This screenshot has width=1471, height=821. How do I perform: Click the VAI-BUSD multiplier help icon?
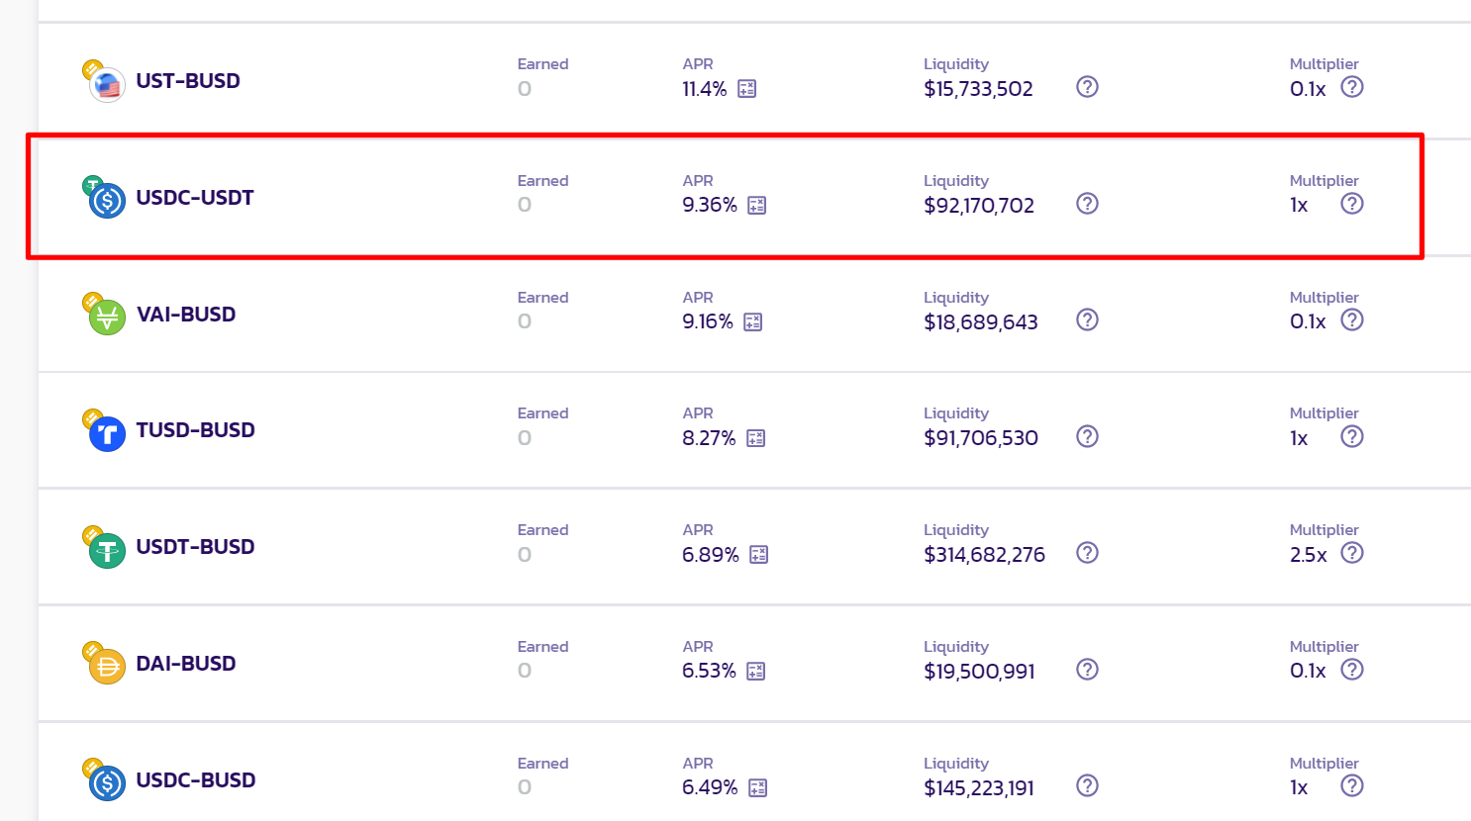pos(1352,320)
